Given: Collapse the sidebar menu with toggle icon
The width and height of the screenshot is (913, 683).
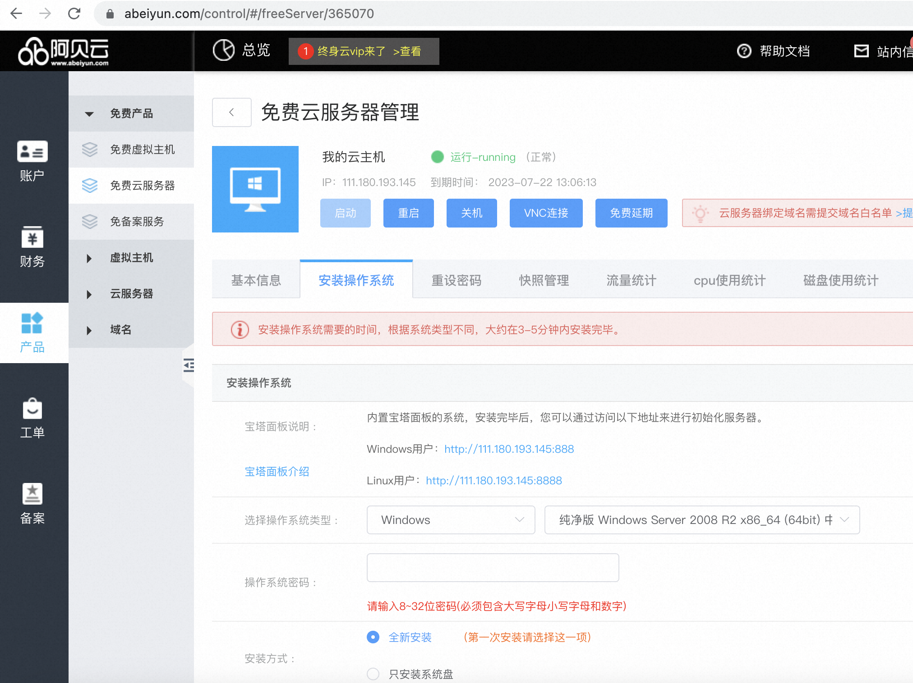Looking at the screenshot, I should pos(189,365).
